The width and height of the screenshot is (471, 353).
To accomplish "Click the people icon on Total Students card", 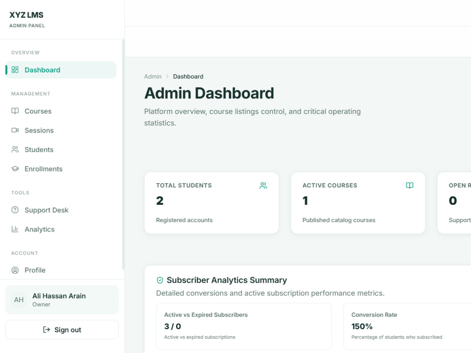I will [x=263, y=185].
